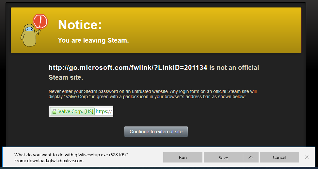Click the green padlock icon
Viewport: 318px width, 169px height.
coord(55,111)
